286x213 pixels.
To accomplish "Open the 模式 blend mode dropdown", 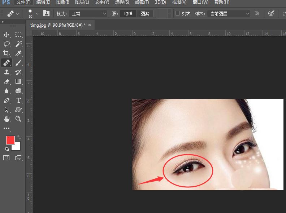I will click(x=88, y=14).
